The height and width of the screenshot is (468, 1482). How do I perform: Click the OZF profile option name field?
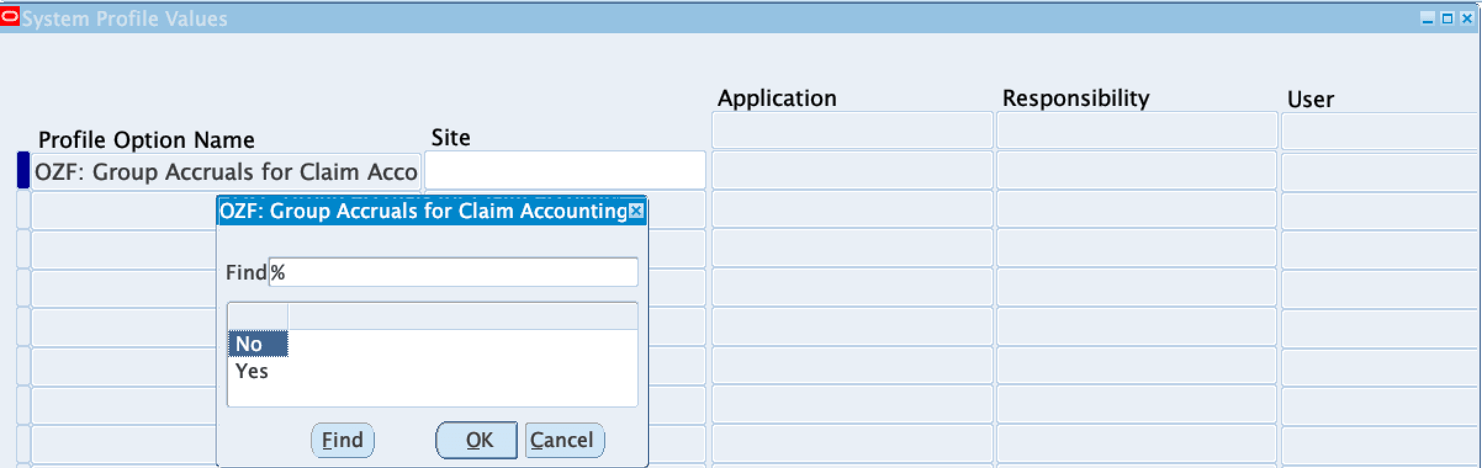point(226,172)
